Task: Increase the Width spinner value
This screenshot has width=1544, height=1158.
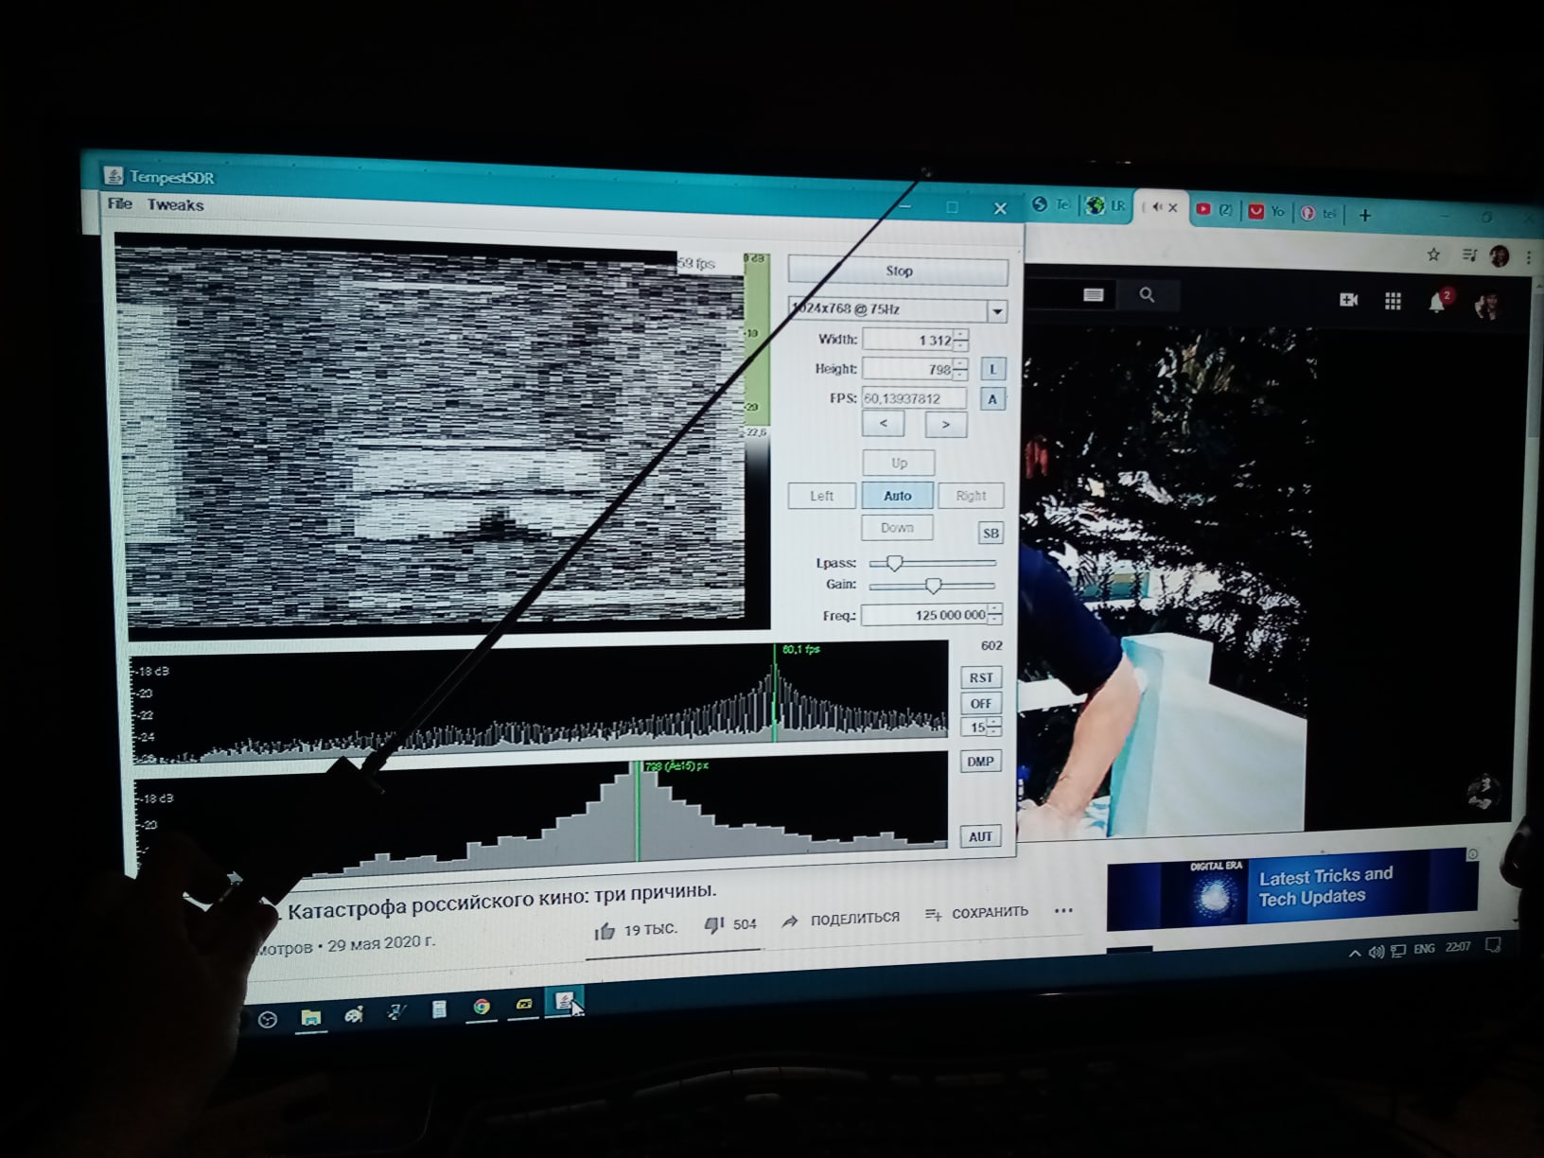Action: pyautogui.click(x=960, y=334)
